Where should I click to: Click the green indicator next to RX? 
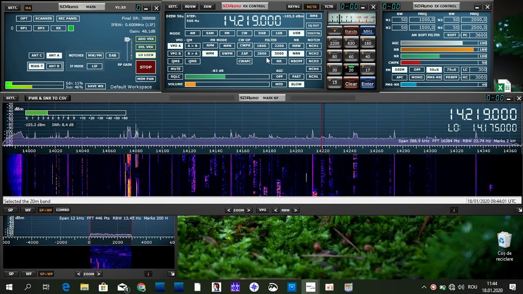click(x=71, y=28)
